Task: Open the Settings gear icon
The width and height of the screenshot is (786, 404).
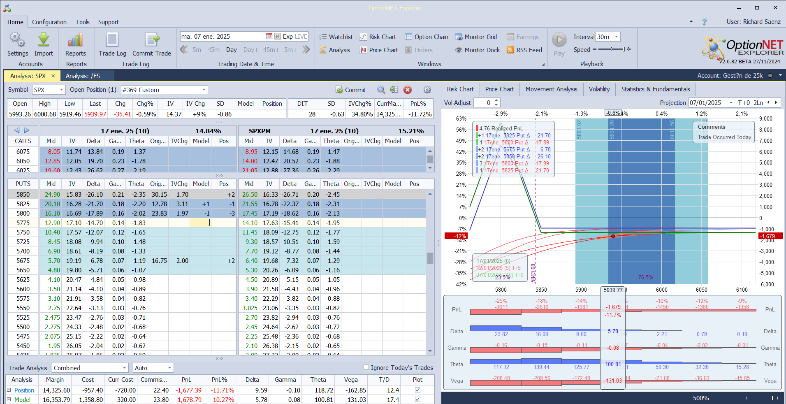Action: click(x=17, y=40)
